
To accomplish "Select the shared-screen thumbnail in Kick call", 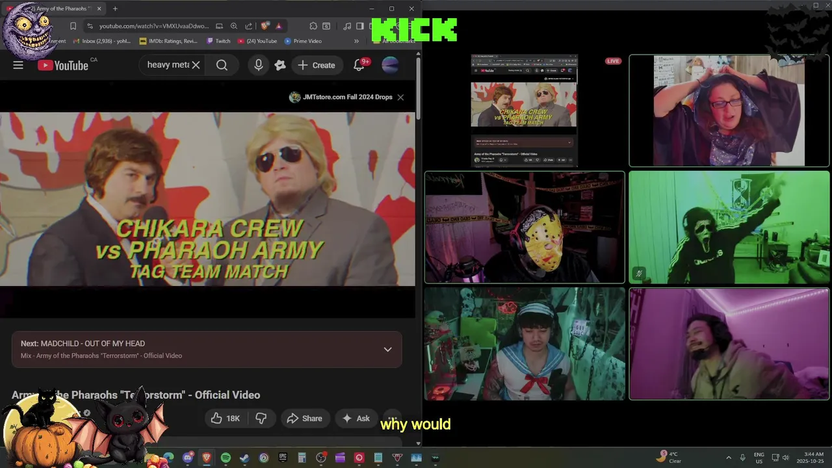I will 524,110.
